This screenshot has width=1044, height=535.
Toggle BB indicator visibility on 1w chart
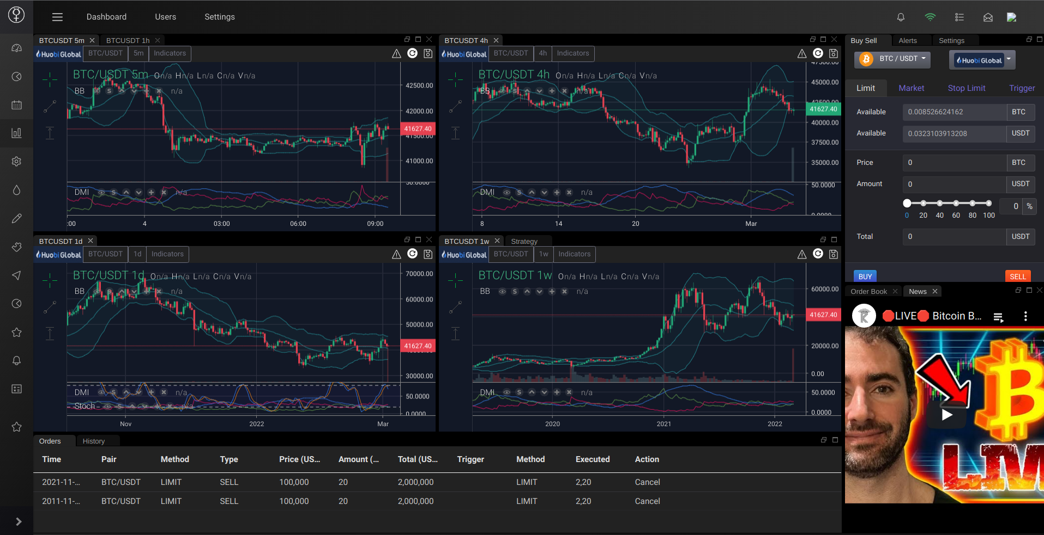502,292
